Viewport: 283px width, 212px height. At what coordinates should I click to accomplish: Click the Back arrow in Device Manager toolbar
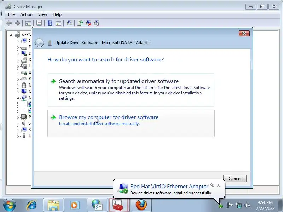[9, 23]
